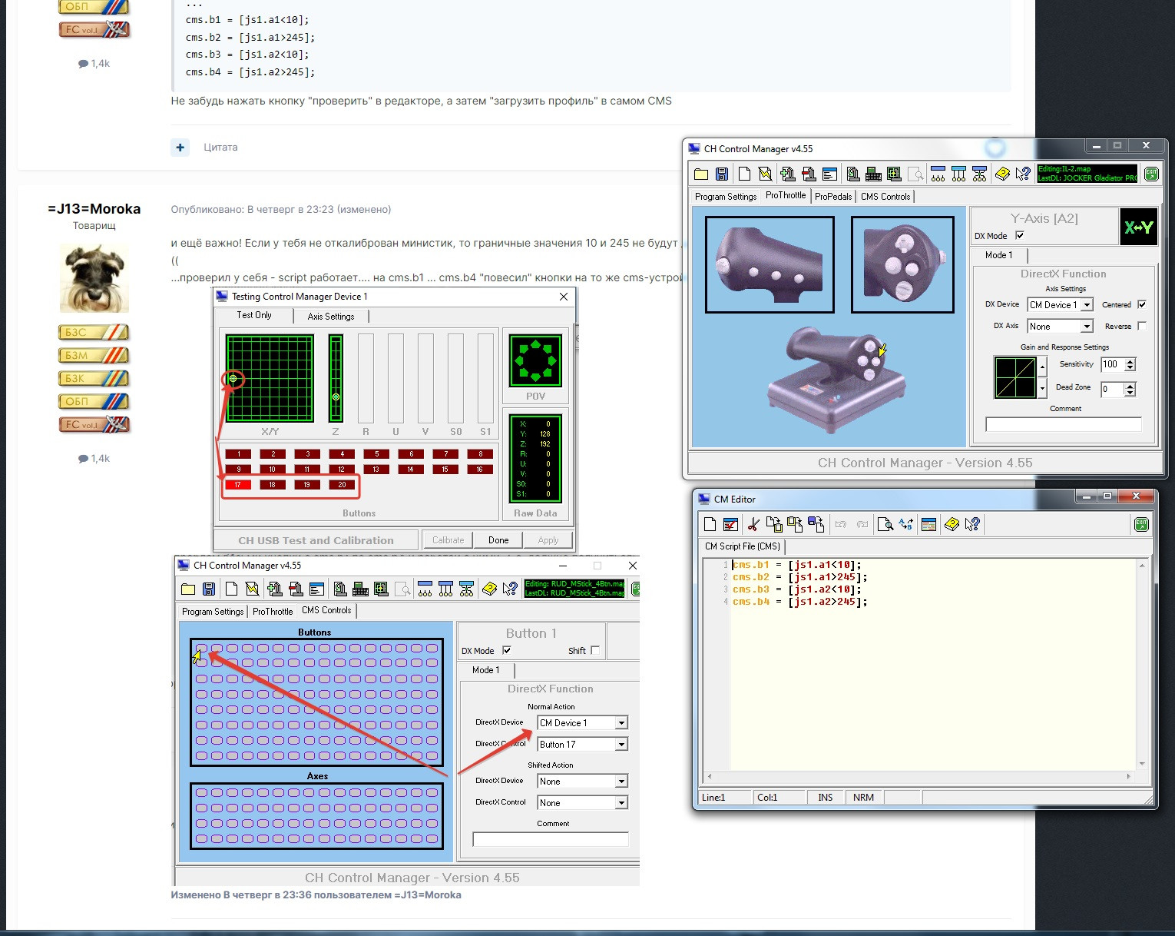Click new file icon in CM Editor toolbar

coord(710,524)
